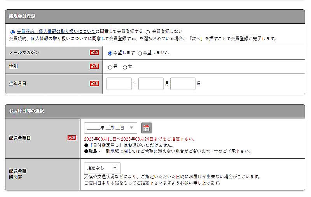The image size is (311, 197).
Task: Choose the 会員登録しない radio option
Action: click(148, 32)
